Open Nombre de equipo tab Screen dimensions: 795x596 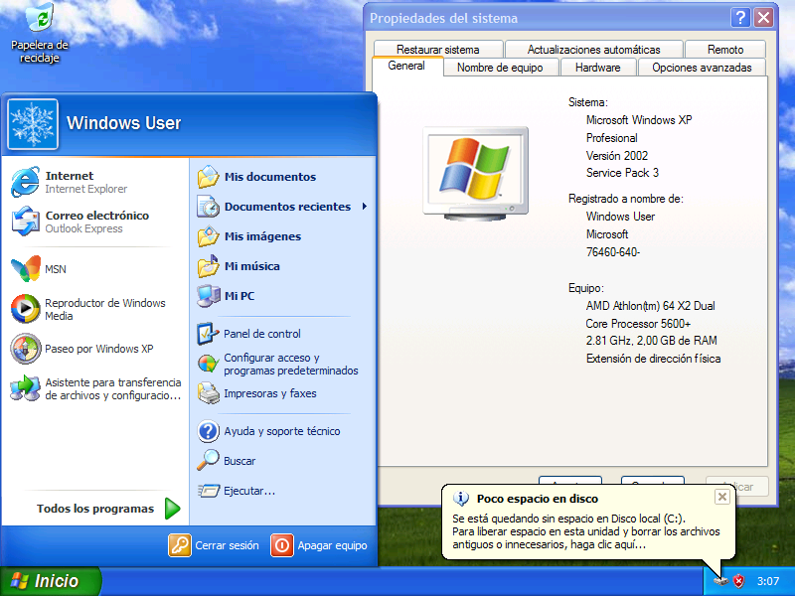click(x=500, y=68)
